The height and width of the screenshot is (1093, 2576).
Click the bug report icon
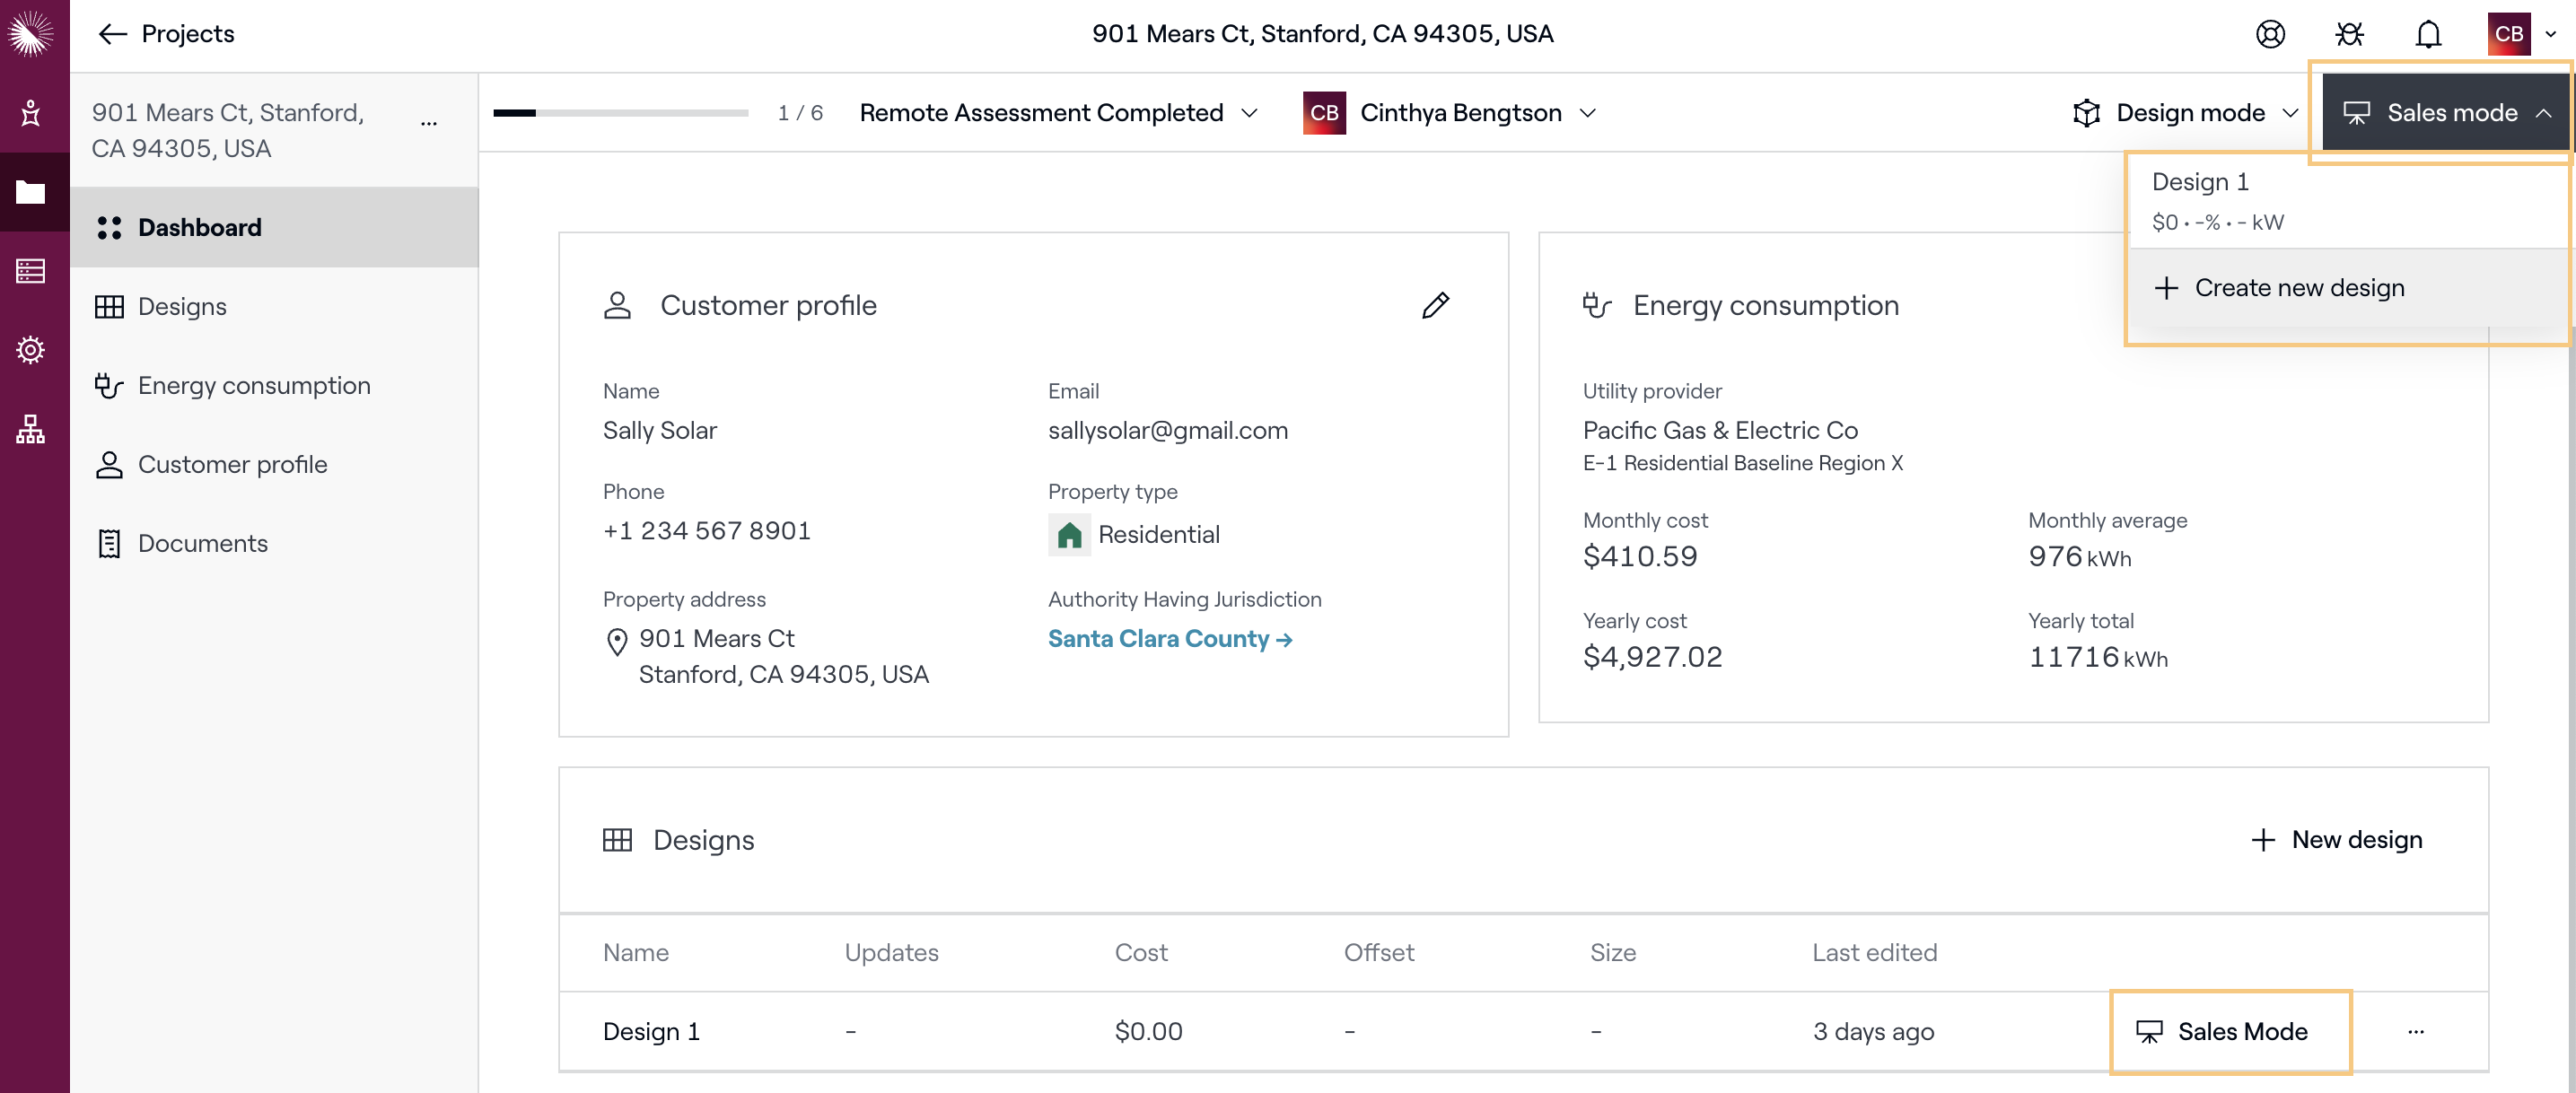2349,34
